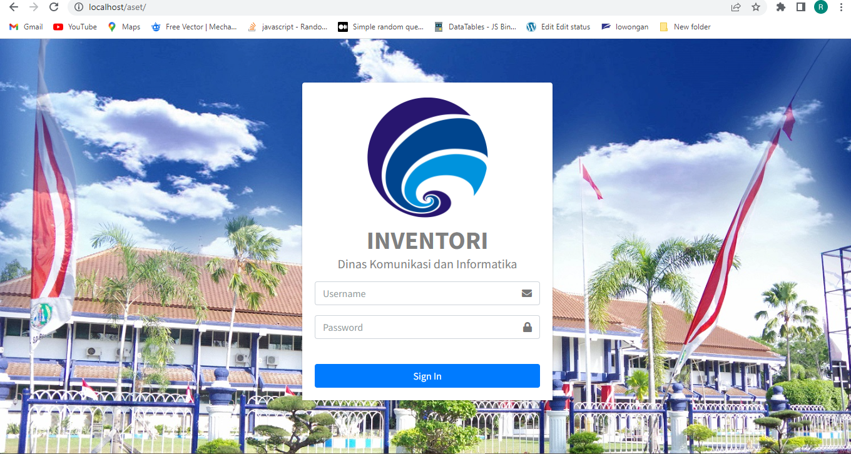Image resolution: width=851 pixels, height=454 pixels.
Task: Open the Gmail bookmark
Action: tap(26, 27)
